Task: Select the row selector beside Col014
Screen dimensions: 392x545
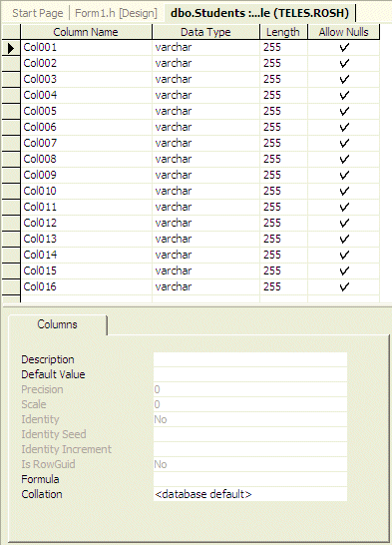Action: [x=11, y=256]
